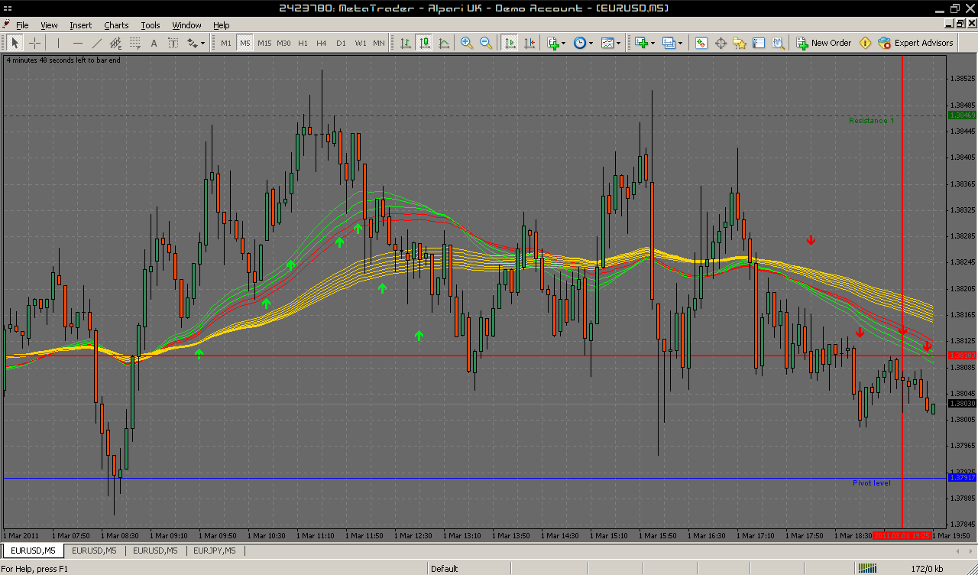Zoom in on the chart
Image resolution: width=978 pixels, height=575 pixels.
pos(467,43)
